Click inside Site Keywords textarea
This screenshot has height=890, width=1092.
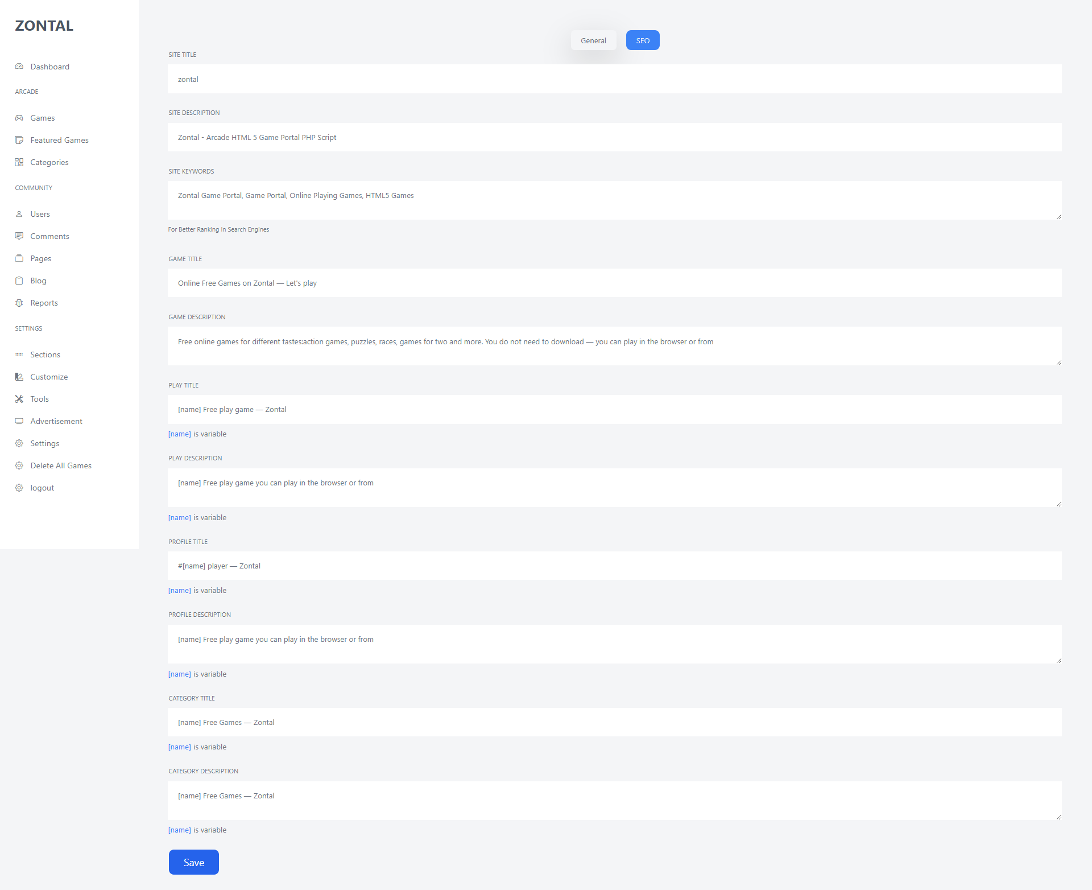pyautogui.click(x=614, y=200)
